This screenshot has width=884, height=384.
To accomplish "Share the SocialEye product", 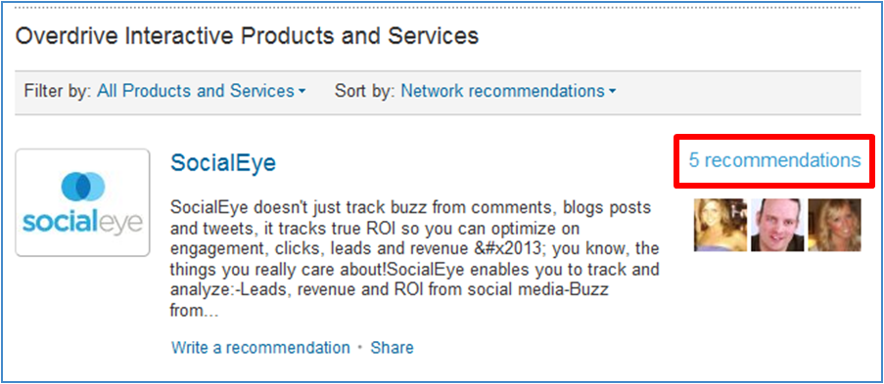I will pyautogui.click(x=392, y=348).
